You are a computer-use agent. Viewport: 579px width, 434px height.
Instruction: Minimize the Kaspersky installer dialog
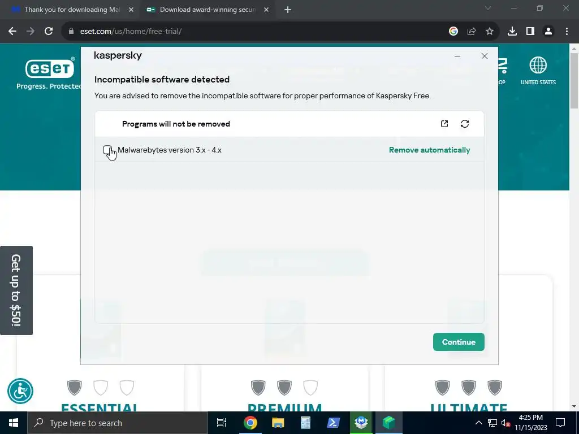(x=457, y=56)
